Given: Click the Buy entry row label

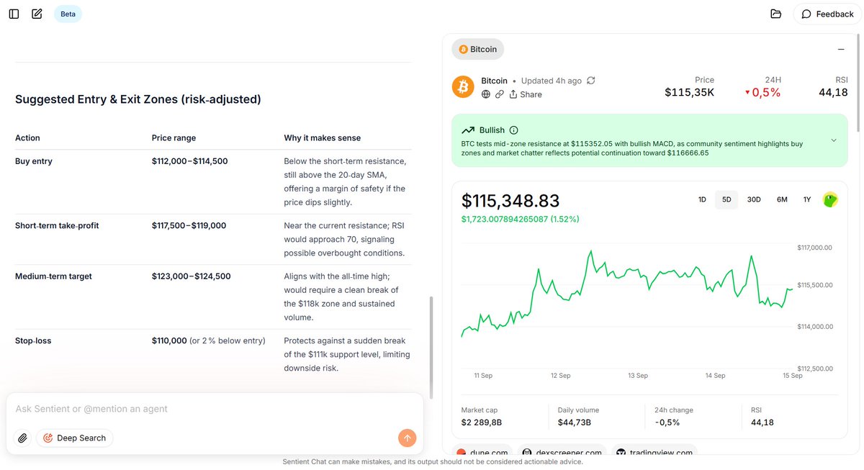Looking at the screenshot, I should 34,161.
